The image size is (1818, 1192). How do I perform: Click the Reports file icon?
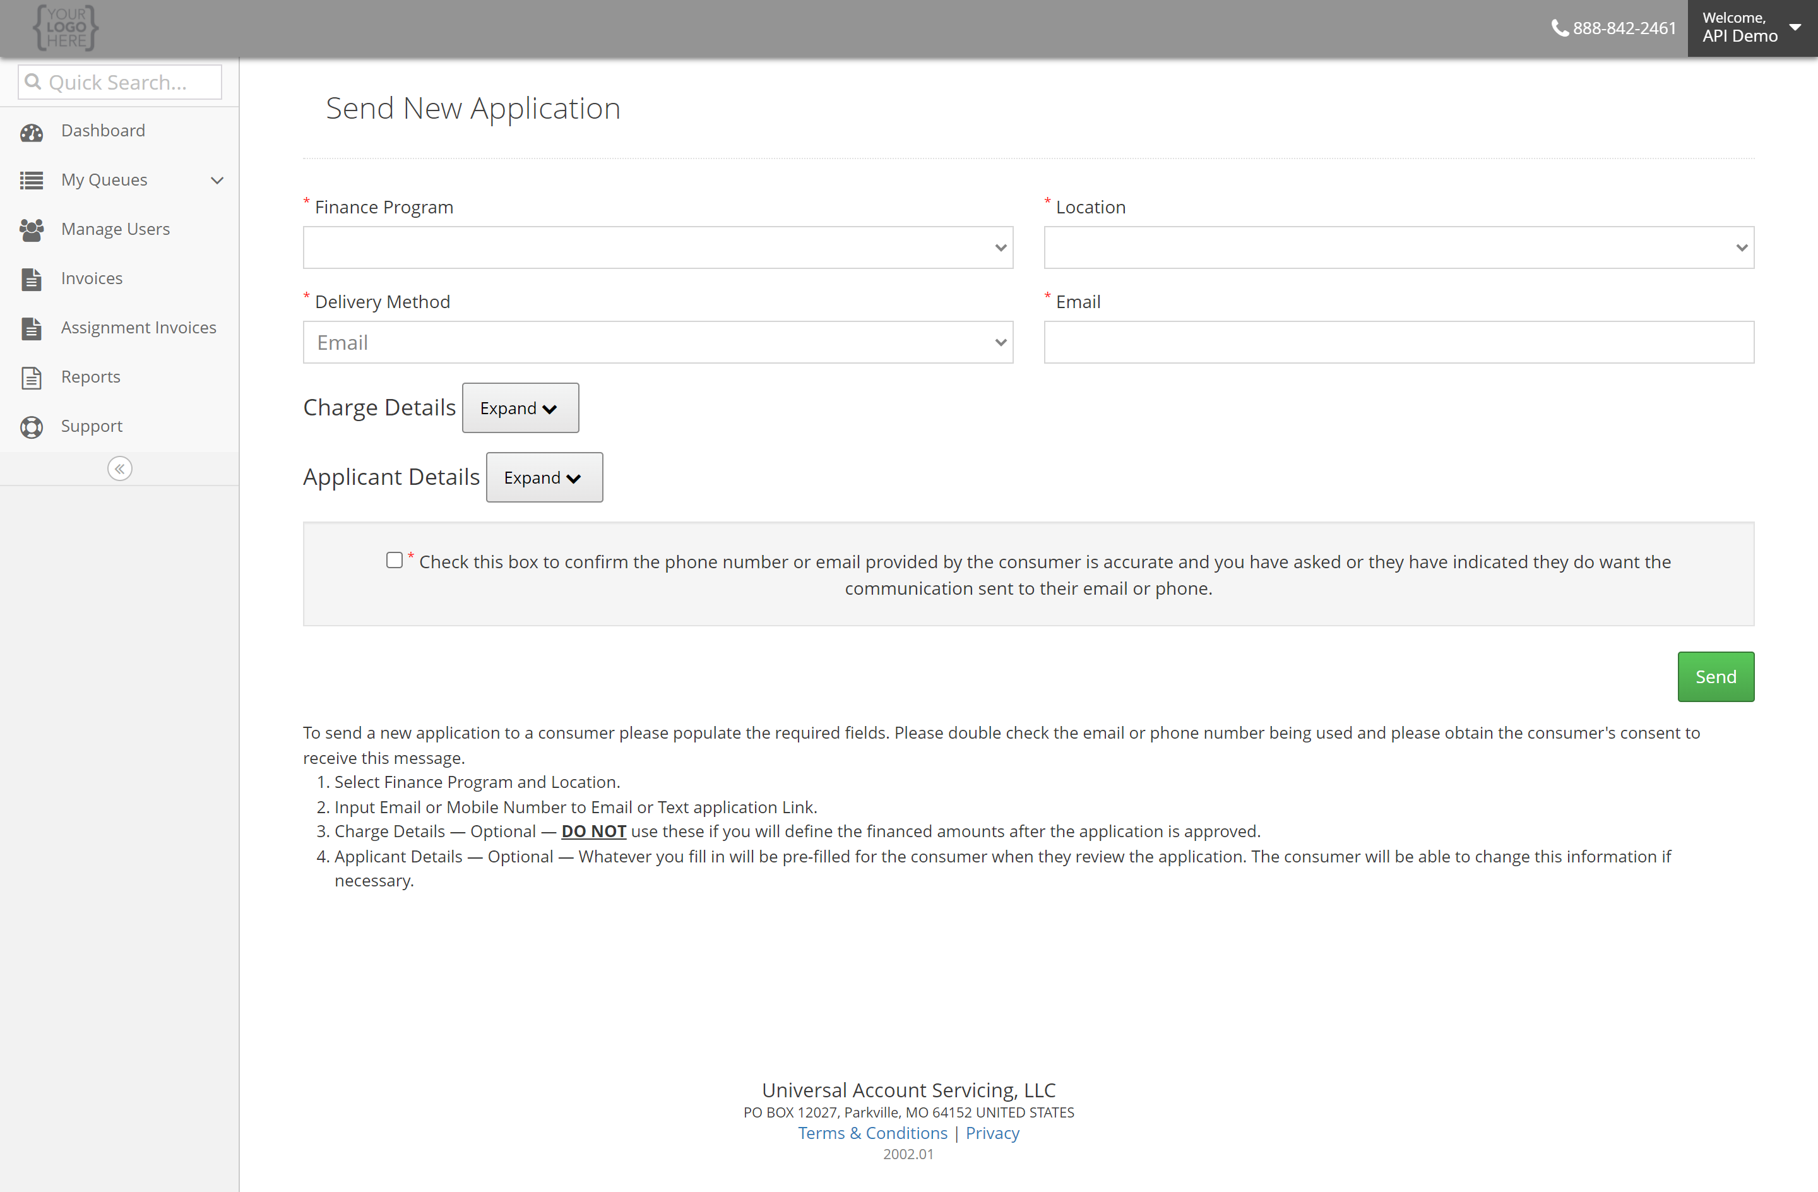coord(32,378)
